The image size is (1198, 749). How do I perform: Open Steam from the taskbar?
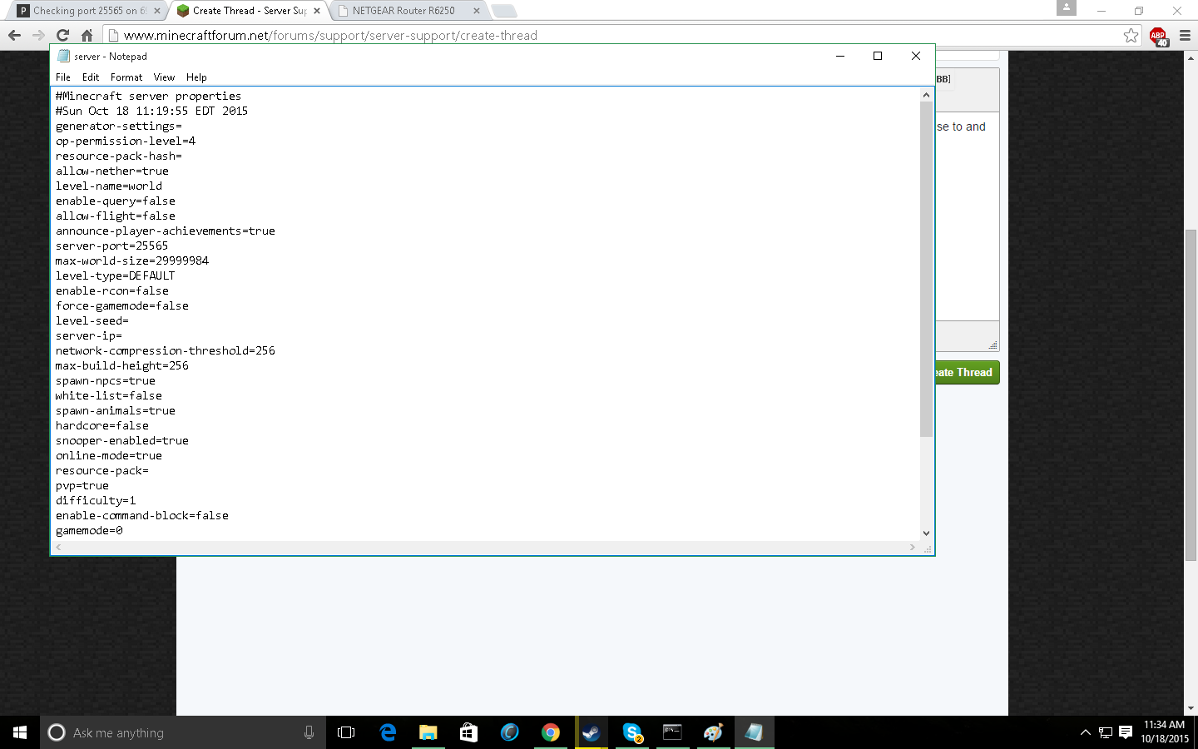coord(592,732)
